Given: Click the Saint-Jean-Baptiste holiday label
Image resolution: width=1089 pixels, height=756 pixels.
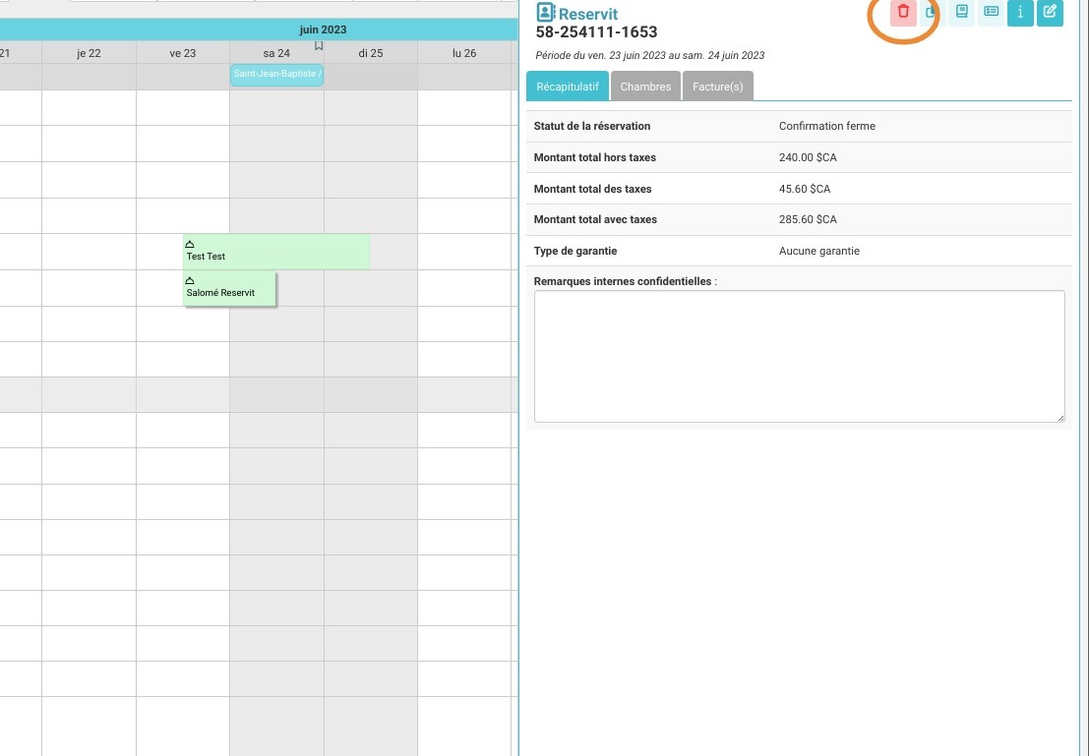Looking at the screenshot, I should tap(277, 75).
